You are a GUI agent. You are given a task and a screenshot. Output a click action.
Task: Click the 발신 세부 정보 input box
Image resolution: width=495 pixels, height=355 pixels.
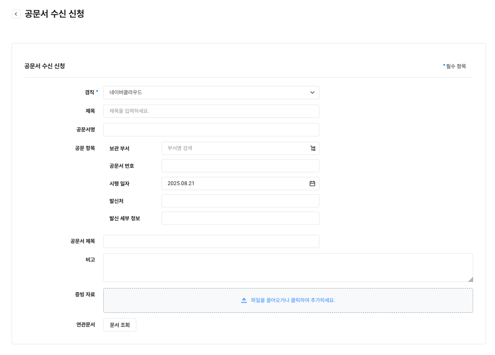[240, 218]
